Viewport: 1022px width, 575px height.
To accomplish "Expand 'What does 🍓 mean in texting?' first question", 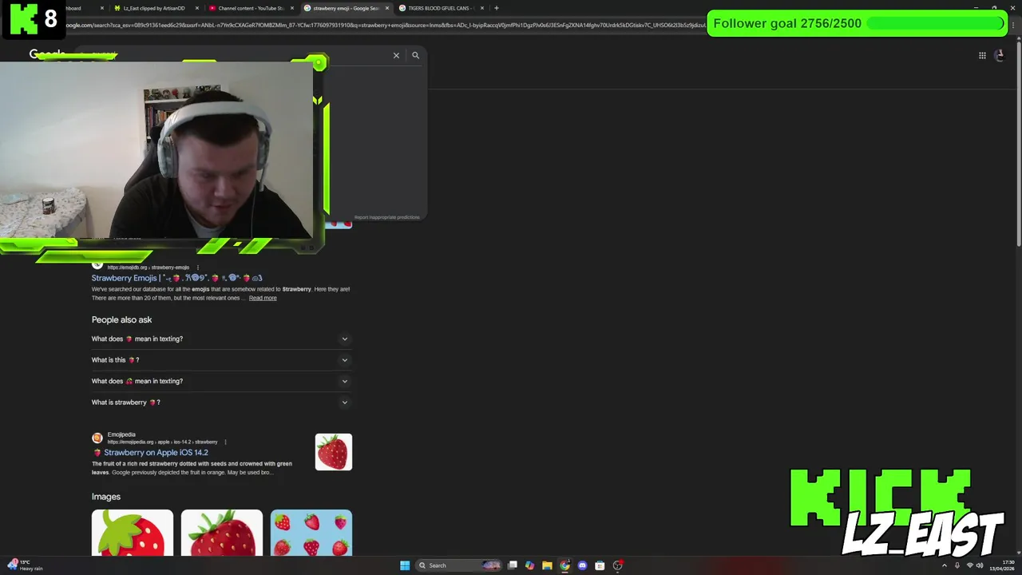I will click(221, 339).
